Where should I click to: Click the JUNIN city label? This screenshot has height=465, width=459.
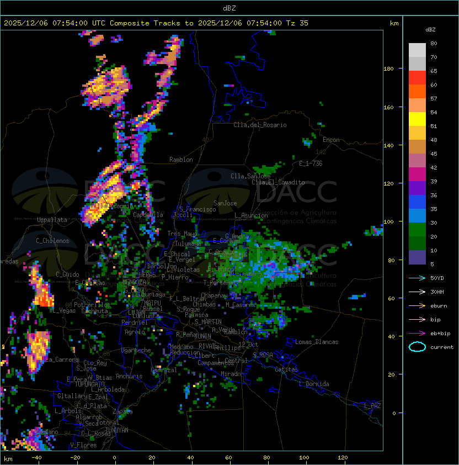point(202,336)
